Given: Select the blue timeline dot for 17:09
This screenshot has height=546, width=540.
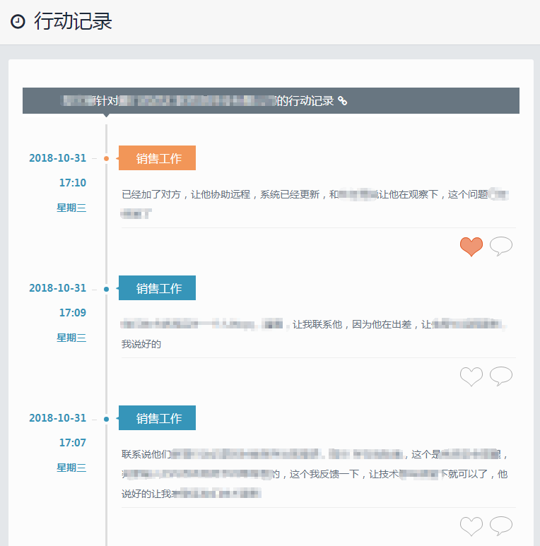Looking at the screenshot, I should pos(106,289).
